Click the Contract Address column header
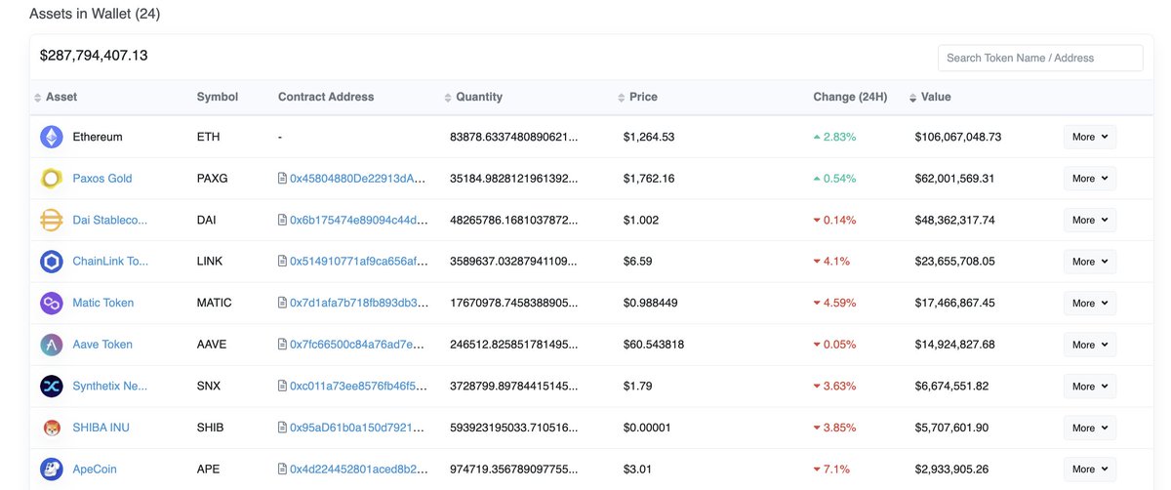 click(326, 97)
